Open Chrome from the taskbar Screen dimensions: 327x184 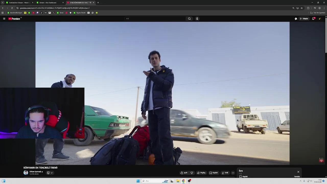click(x=183, y=181)
